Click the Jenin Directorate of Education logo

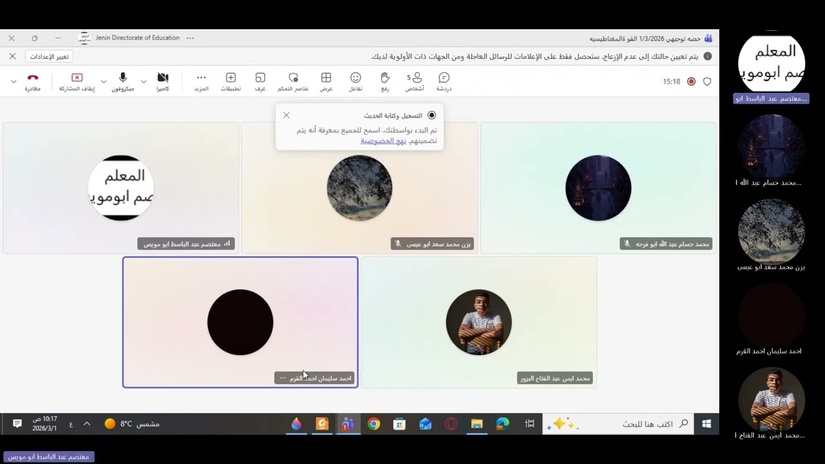point(84,38)
